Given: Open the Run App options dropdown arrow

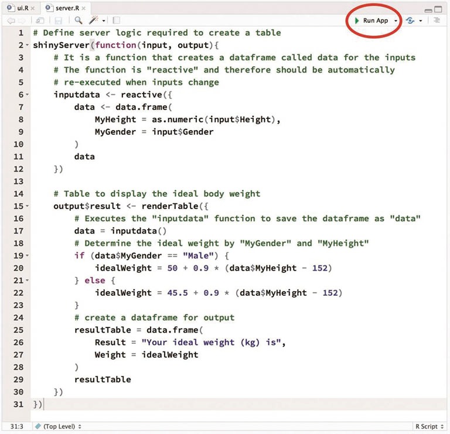Looking at the screenshot, I should 396,21.
